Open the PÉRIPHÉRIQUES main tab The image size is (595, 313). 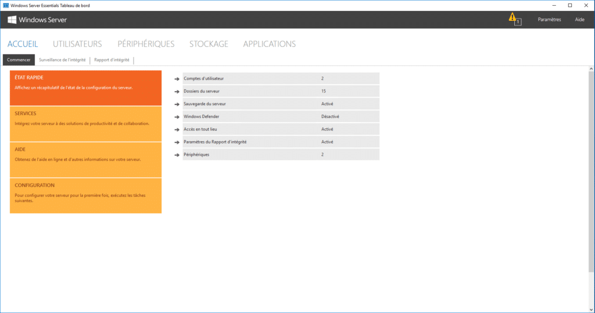146,44
